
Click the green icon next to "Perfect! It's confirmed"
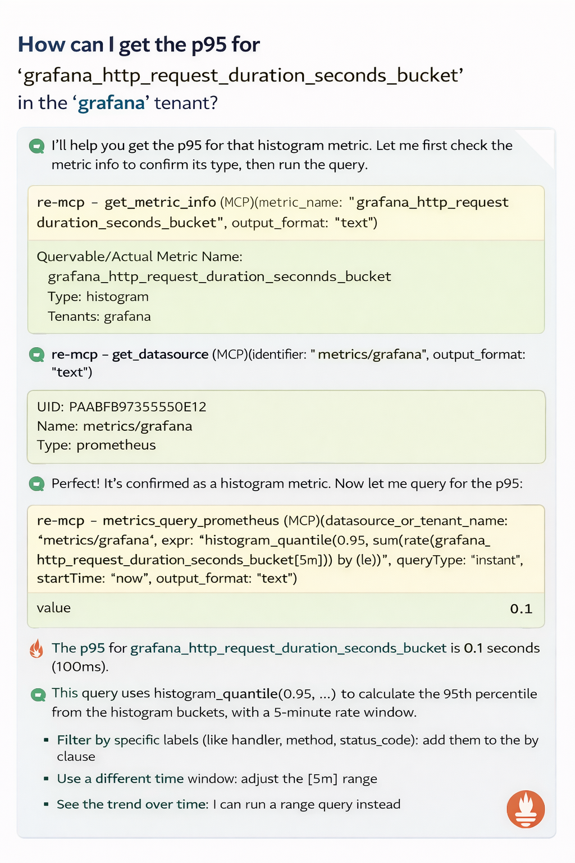tap(37, 484)
